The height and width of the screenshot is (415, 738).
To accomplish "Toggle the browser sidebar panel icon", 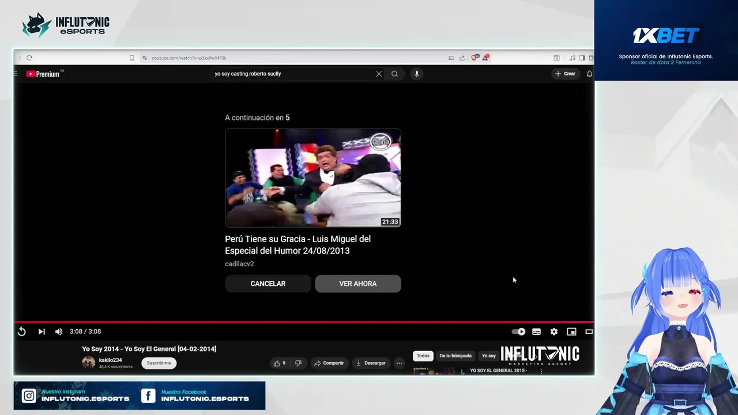I will point(582,58).
